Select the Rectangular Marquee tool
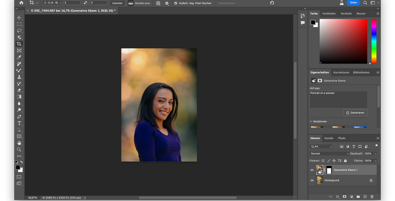The width and height of the screenshot is (395, 201). click(x=19, y=24)
